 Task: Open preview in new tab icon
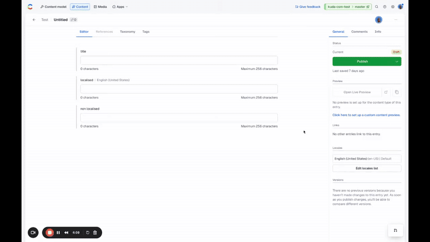(x=386, y=92)
